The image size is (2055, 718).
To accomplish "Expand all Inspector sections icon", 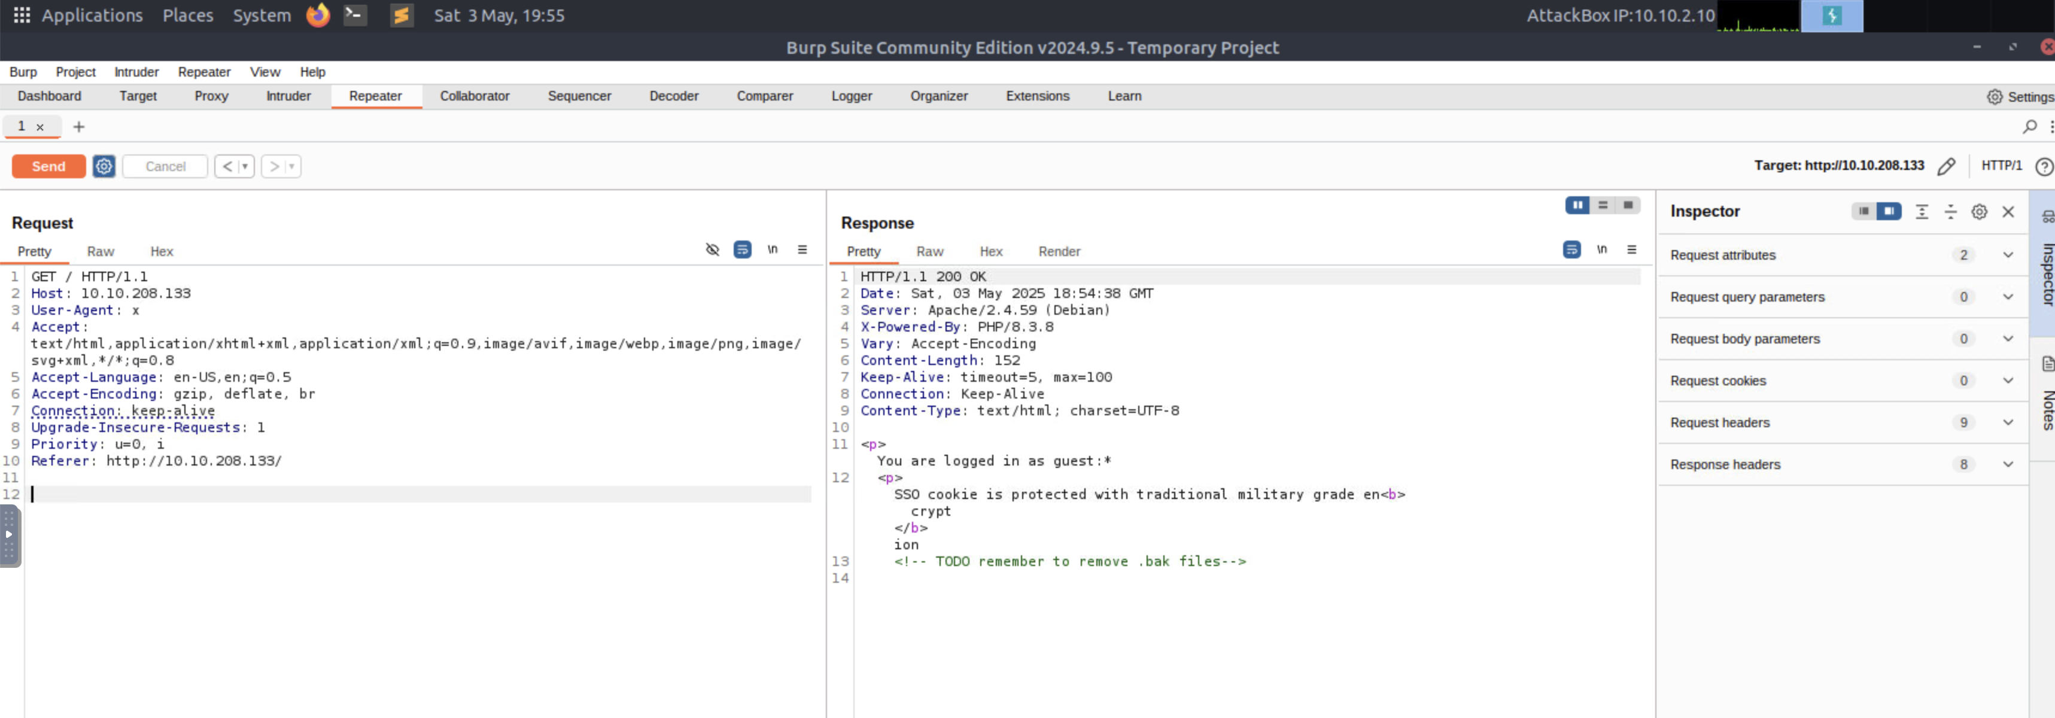I will (x=1921, y=211).
